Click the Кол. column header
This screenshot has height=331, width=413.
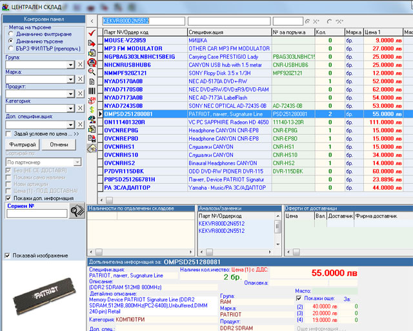pos(330,32)
